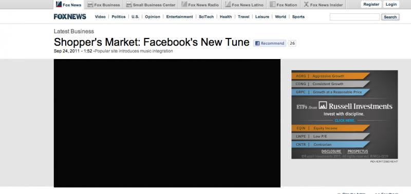Screen dimensions: 411x194
Task: Click the Fox News Latino tab icon
Action: coord(228,5)
